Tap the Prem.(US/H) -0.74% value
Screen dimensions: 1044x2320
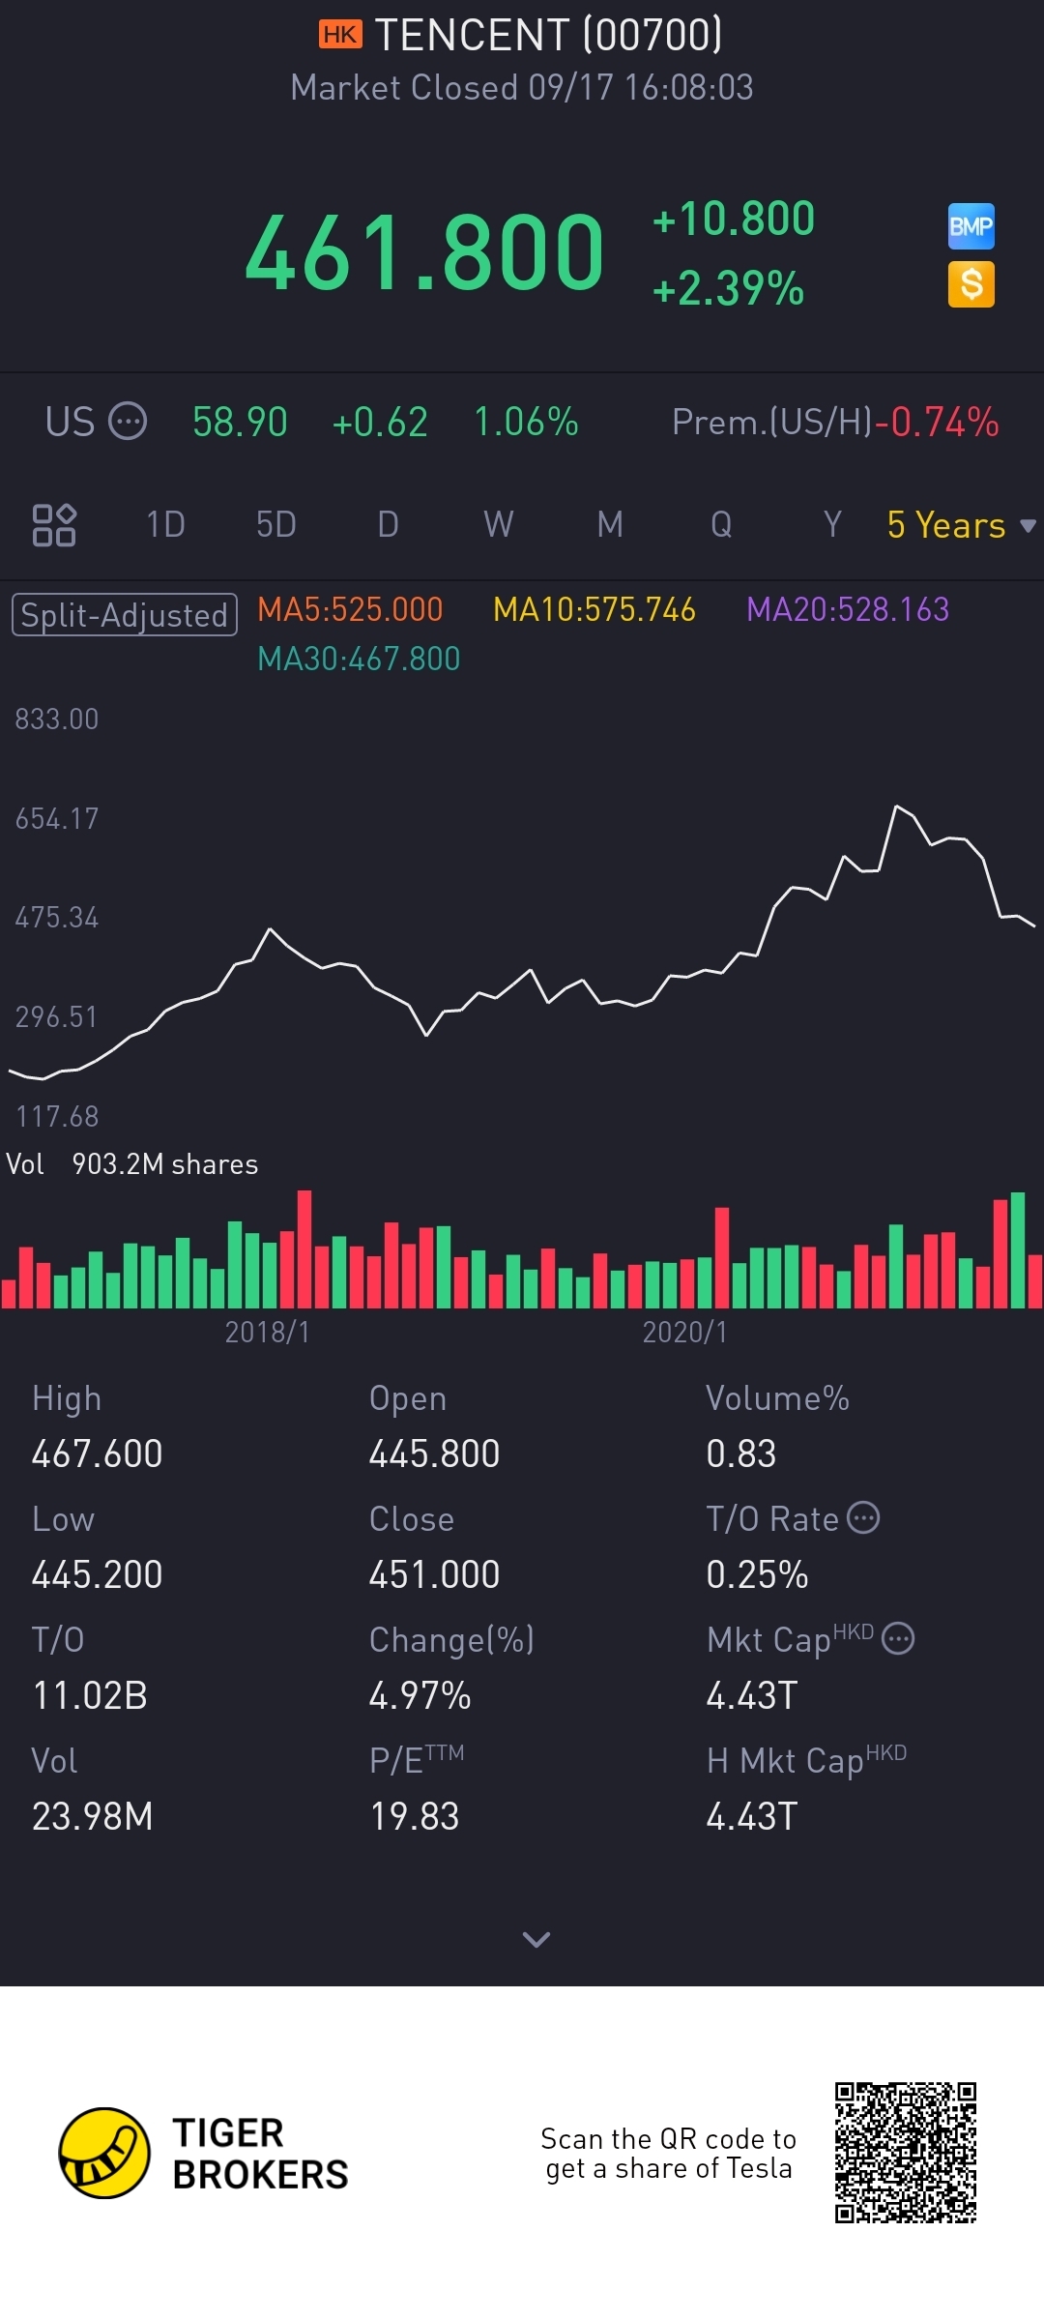click(x=937, y=422)
